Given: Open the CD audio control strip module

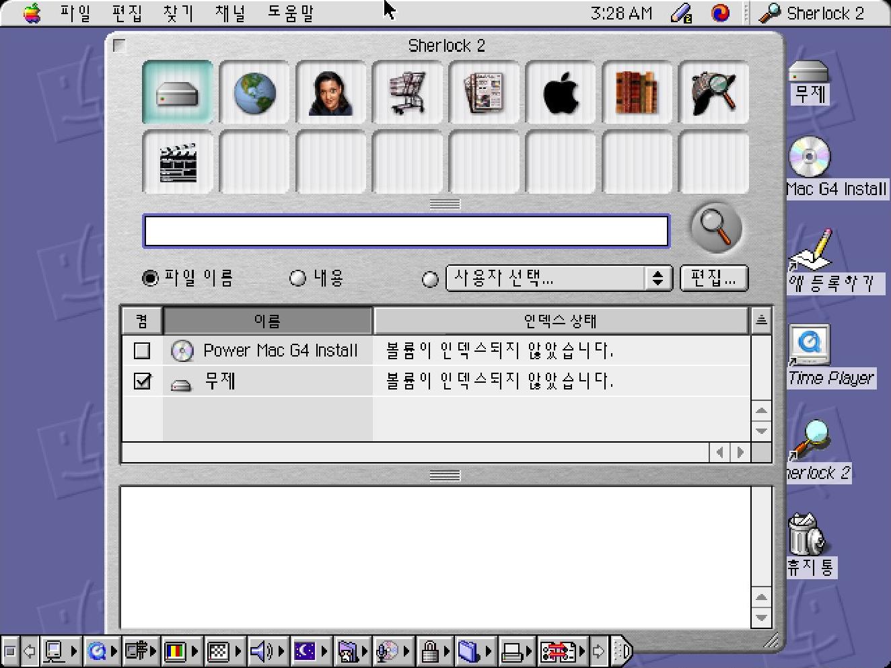Looking at the screenshot, I should (394, 651).
